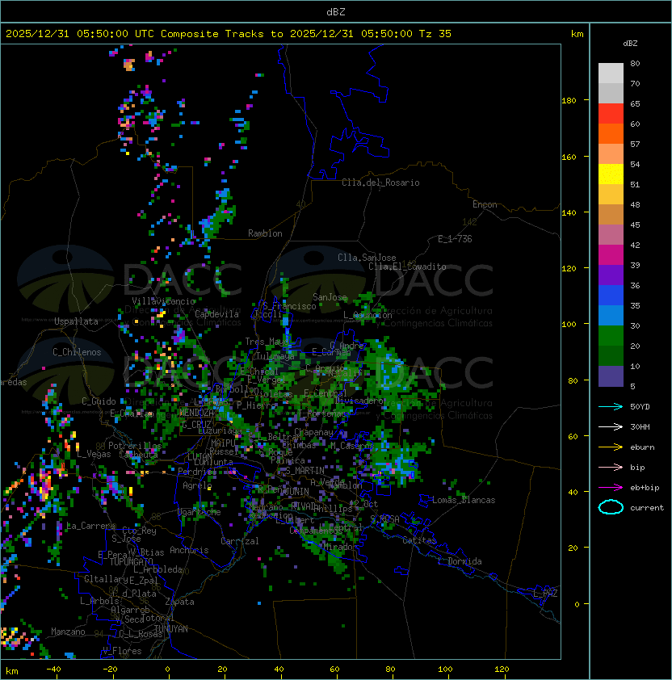672x680 pixels.
Task: Click the Lomas_Blancas map label
Action: click(x=464, y=500)
